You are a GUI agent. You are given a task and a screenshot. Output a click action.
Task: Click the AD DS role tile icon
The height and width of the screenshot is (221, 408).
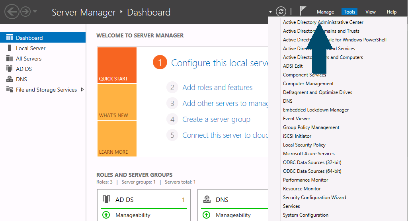[x=106, y=199]
